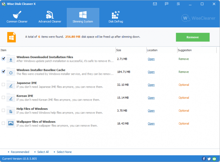The height and width of the screenshot is (162, 220).
Task: Tick the Wallpaper files of Windows checkbox
Action: (3, 123)
